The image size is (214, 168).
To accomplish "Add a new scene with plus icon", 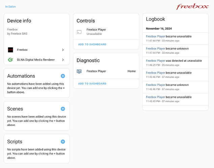I will (63, 109).
